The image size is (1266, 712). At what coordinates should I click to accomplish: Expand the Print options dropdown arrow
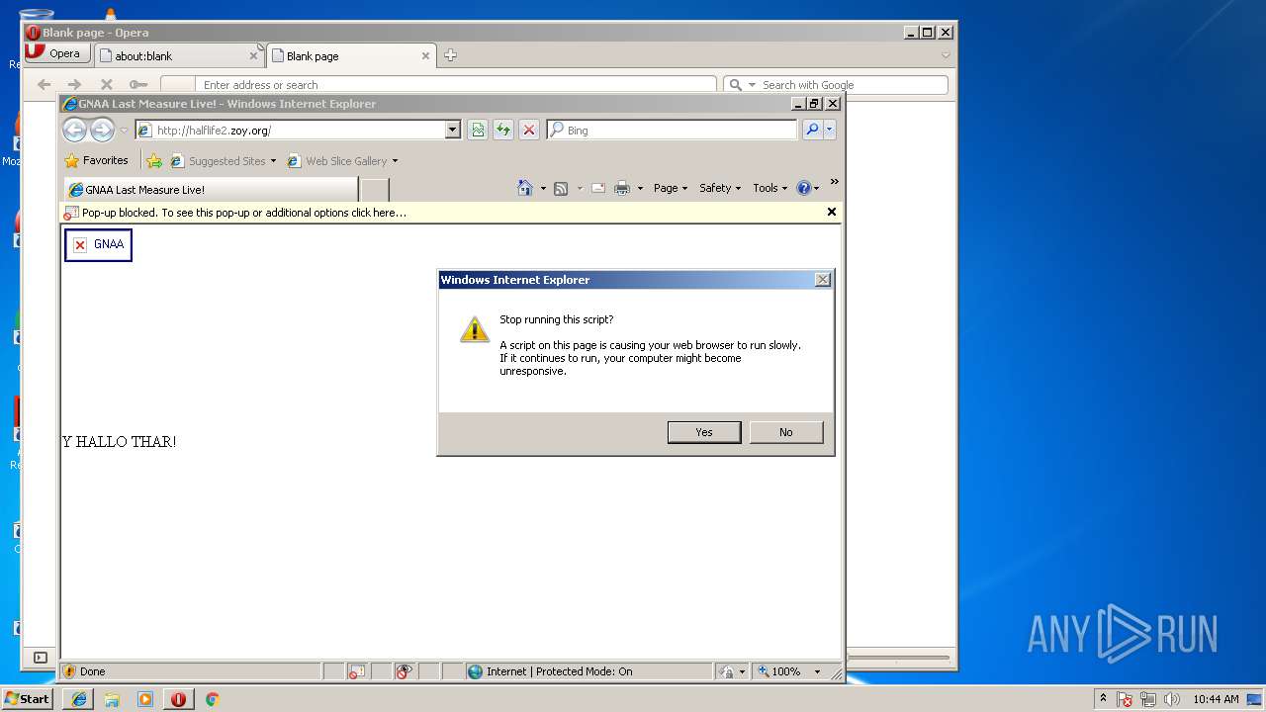coord(640,188)
